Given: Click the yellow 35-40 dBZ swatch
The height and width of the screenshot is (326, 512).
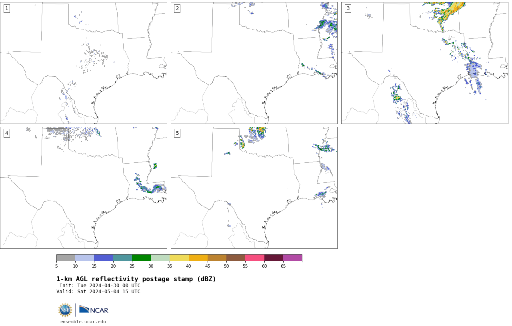Looking at the screenshot, I should click(179, 258).
